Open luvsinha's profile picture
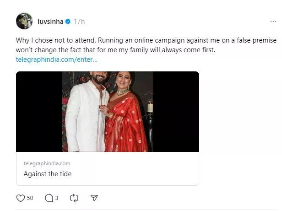The width and height of the screenshot is (282, 211). (x=24, y=22)
